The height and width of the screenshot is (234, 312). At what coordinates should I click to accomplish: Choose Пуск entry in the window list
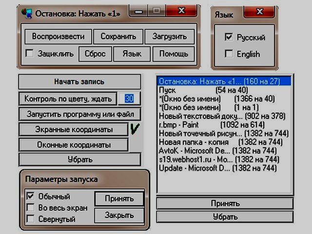click(168, 91)
